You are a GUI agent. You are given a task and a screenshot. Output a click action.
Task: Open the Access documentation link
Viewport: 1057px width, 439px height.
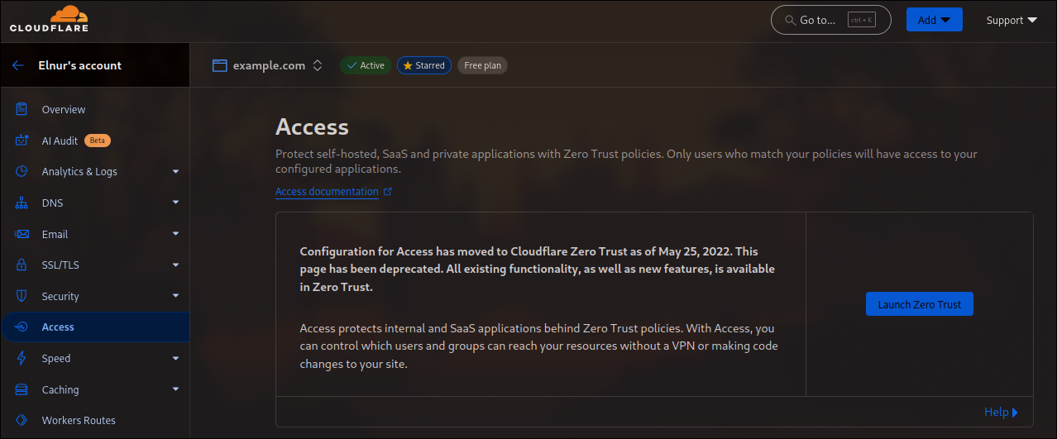(x=327, y=192)
